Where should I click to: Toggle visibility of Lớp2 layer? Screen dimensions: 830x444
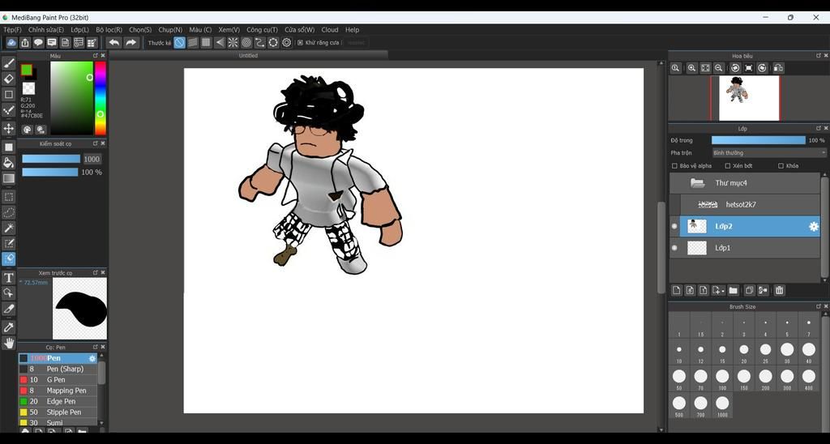[674, 226]
